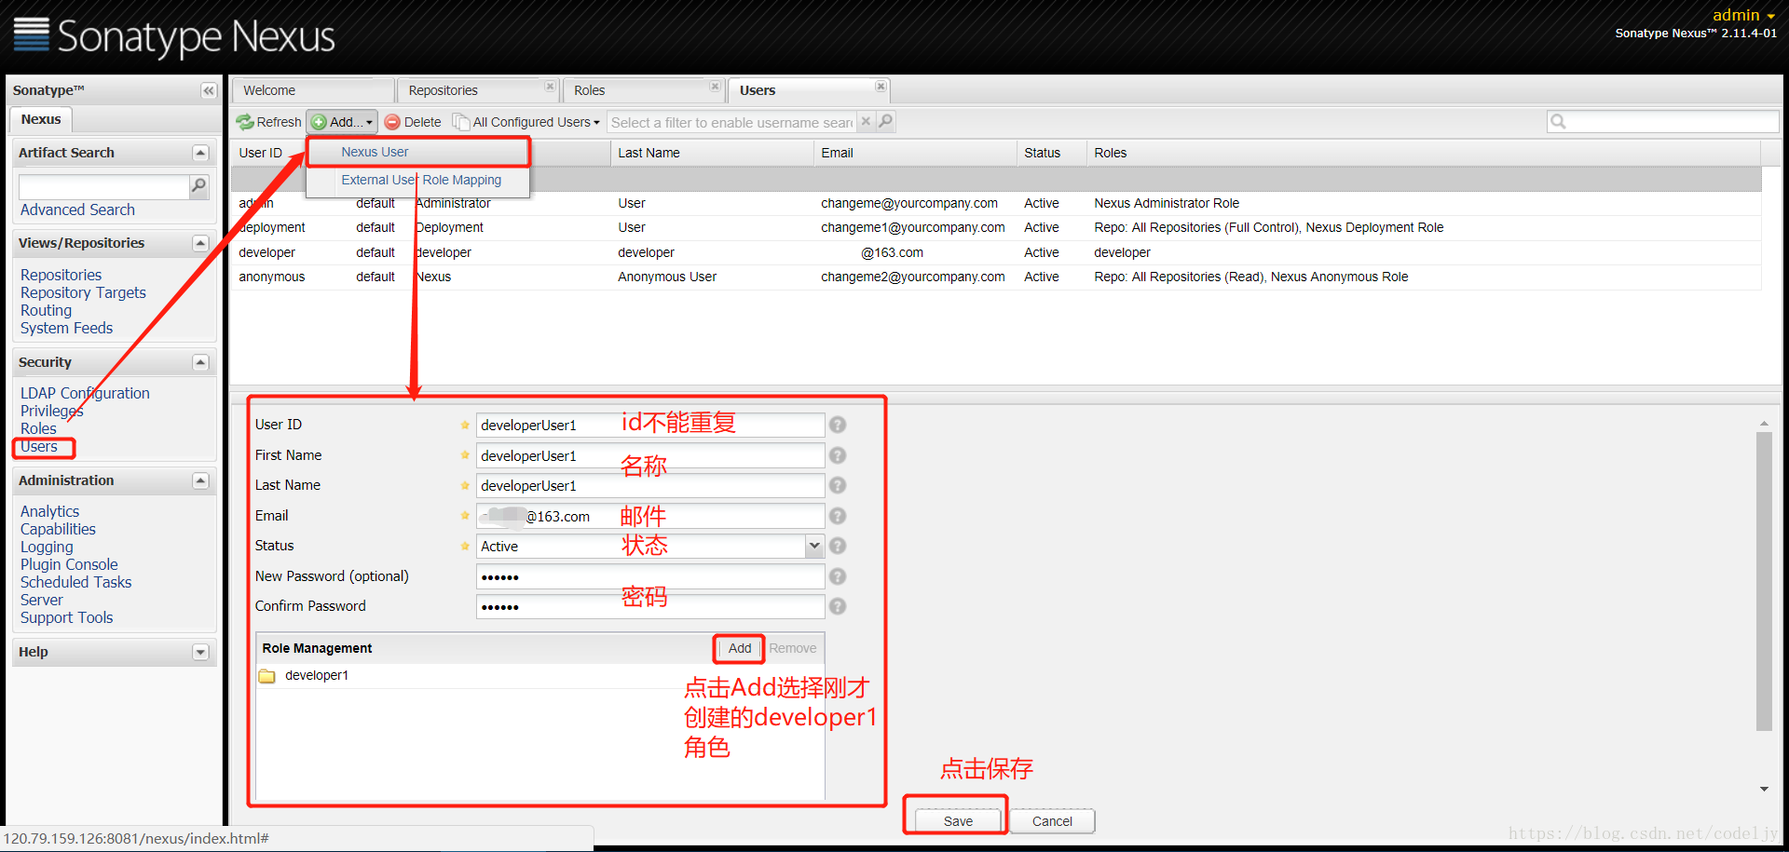Click the form panel vertical scrollbar
Image resolution: width=1789 pixels, height=852 pixels.
click(x=1764, y=582)
